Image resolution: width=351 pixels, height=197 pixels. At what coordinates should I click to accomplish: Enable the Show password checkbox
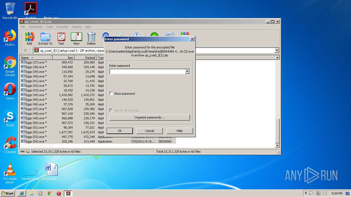point(111,94)
